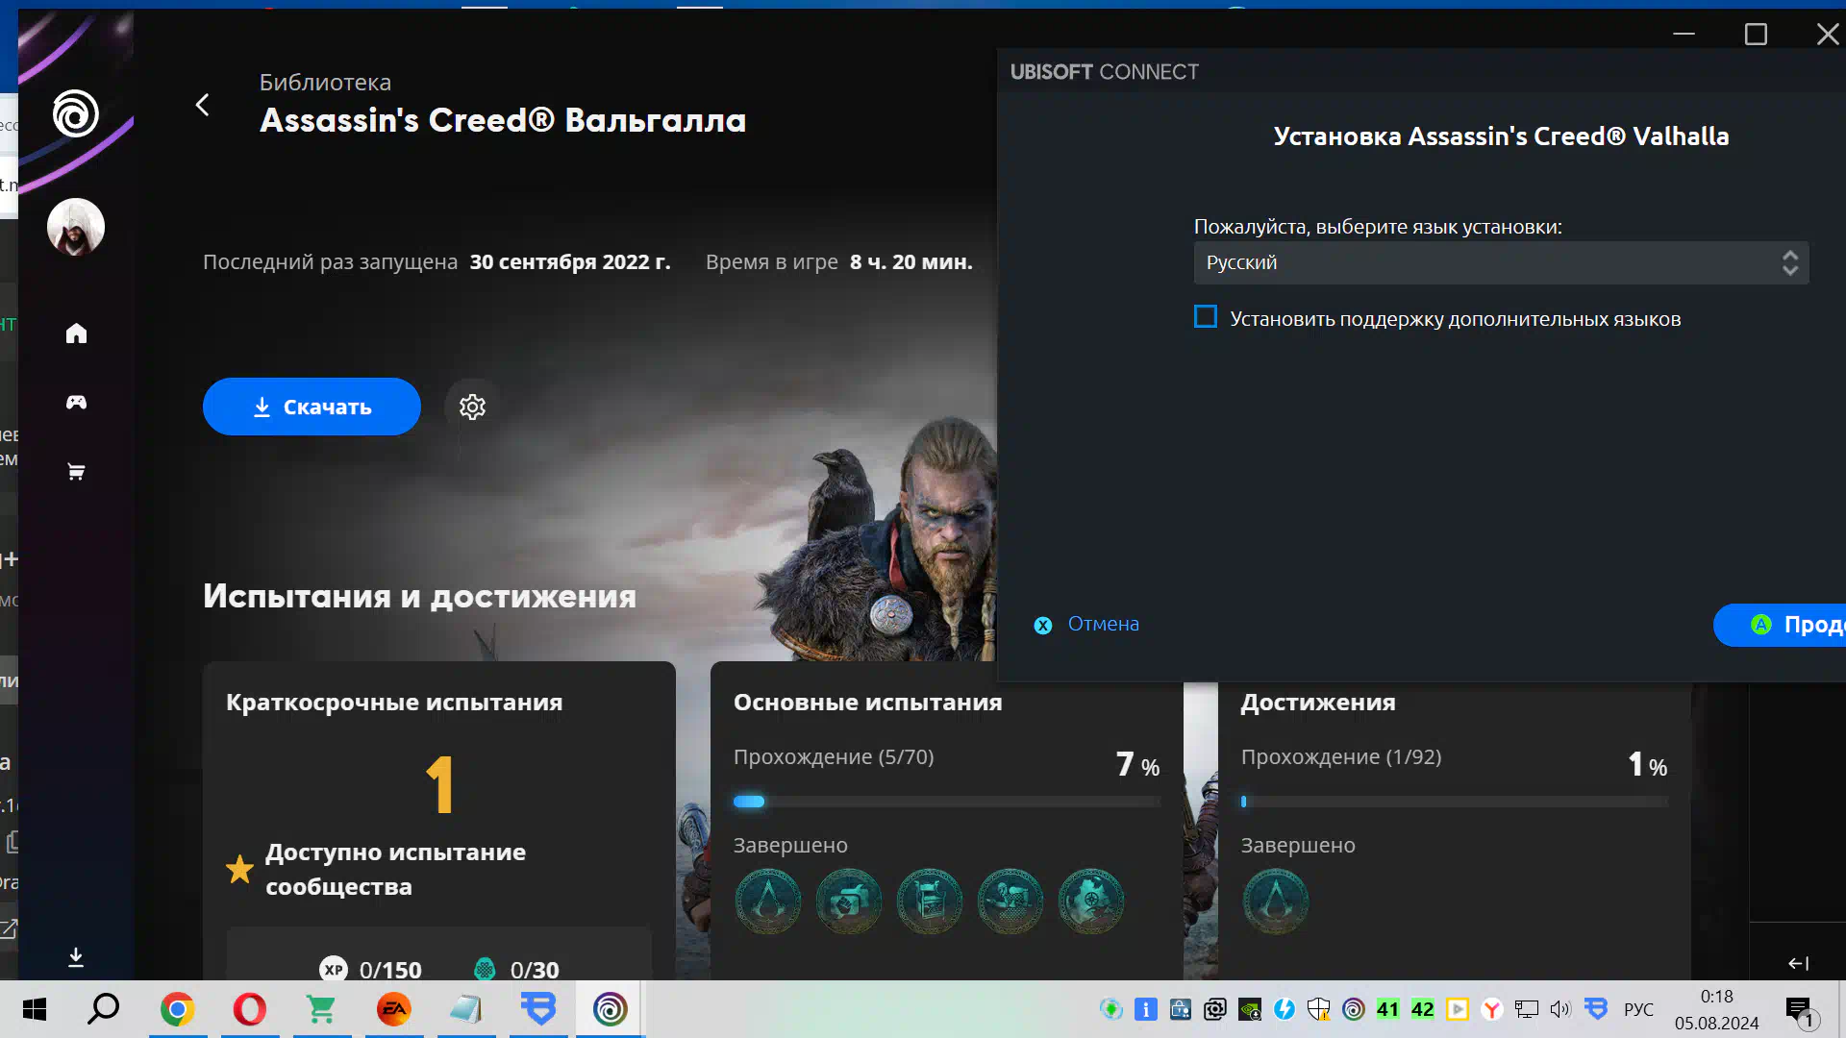Click fifth completed core challenge badge
Screen dimensions: 1846x1038
(x=1091, y=902)
